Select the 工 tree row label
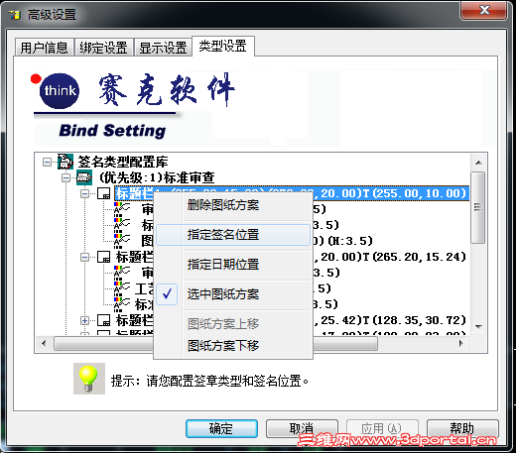The height and width of the screenshot is (453, 516). [x=144, y=288]
